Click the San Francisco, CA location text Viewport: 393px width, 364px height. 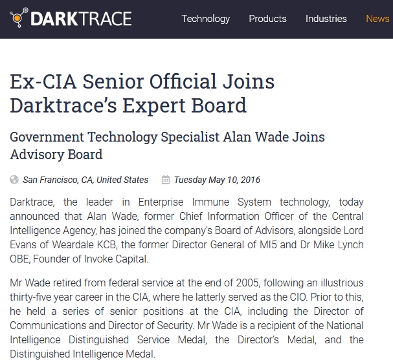click(x=85, y=180)
